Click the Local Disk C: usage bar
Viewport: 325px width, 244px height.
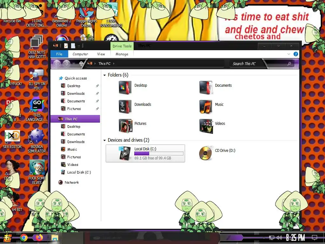tap(159, 153)
